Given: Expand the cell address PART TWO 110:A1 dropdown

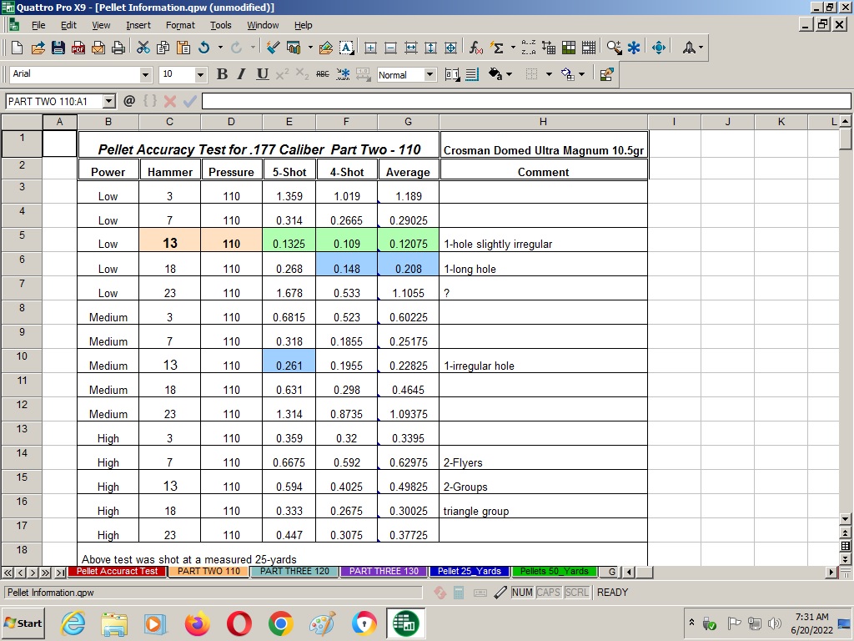Looking at the screenshot, I should [108, 101].
